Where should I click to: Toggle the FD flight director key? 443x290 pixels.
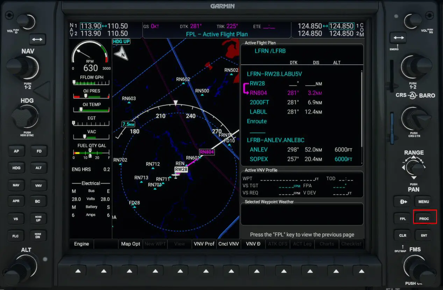[39, 151]
